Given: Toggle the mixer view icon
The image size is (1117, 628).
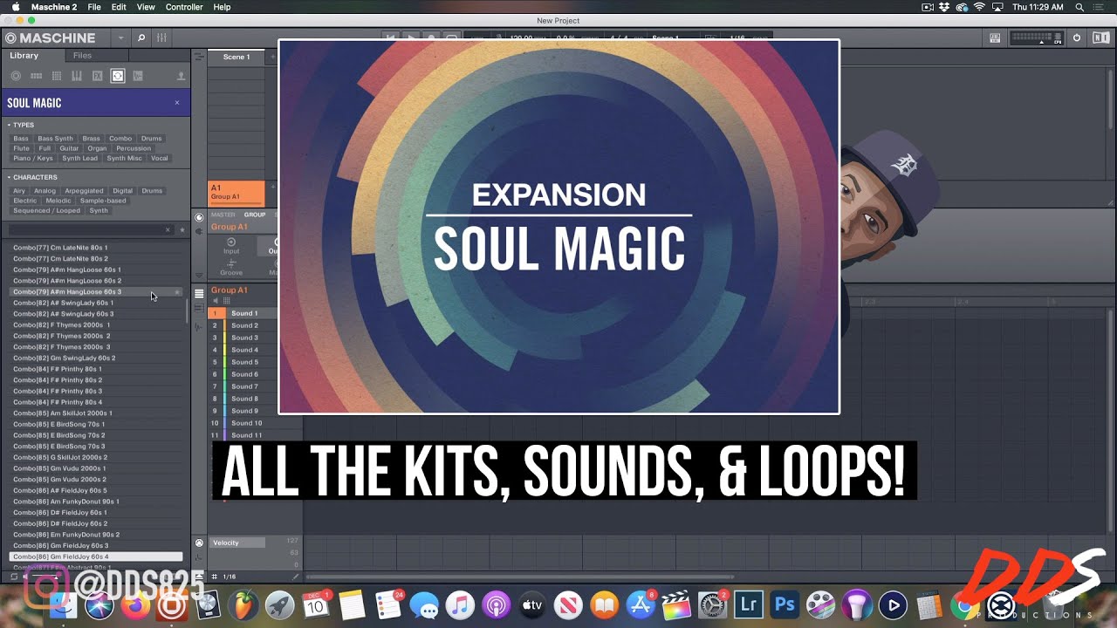Looking at the screenshot, I should click(161, 38).
